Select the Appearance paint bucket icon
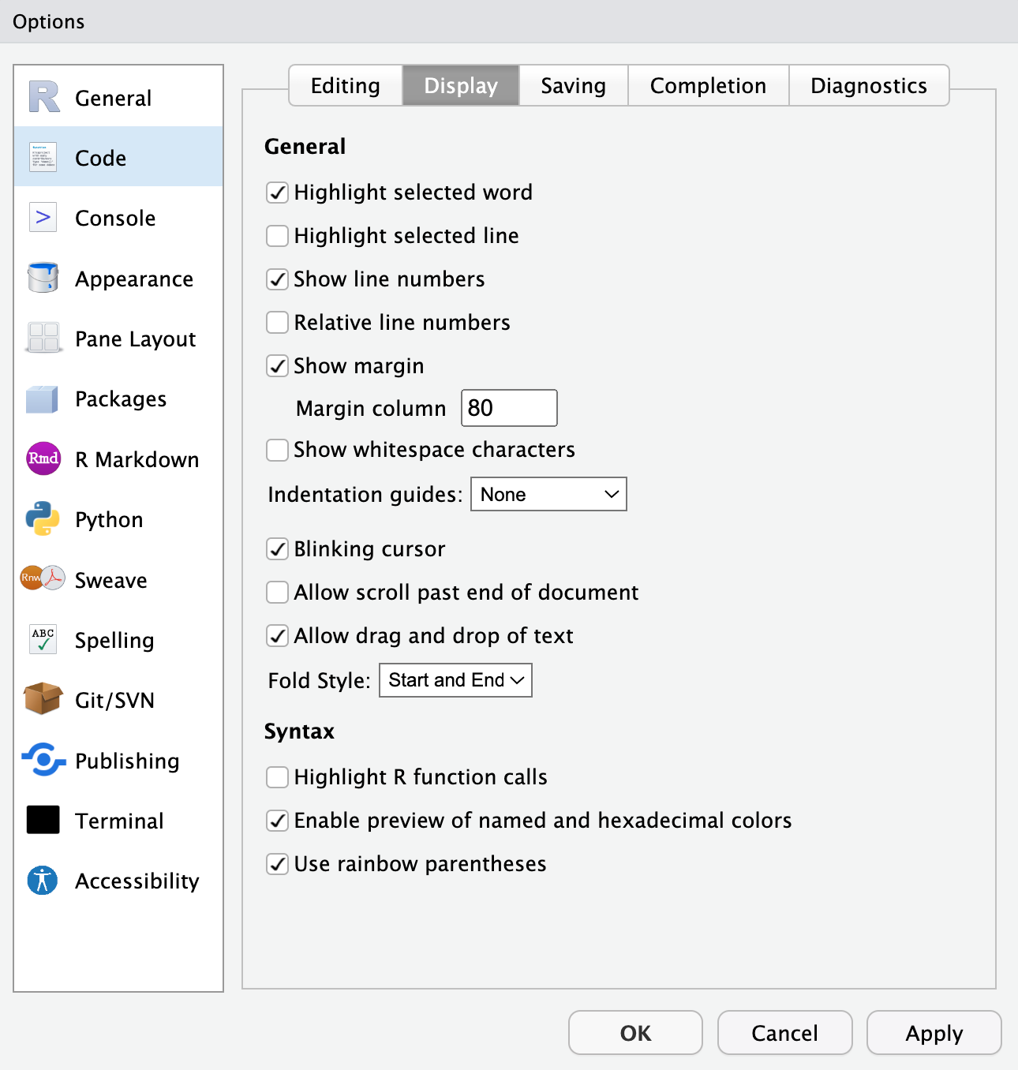The width and height of the screenshot is (1018, 1070). point(43,279)
